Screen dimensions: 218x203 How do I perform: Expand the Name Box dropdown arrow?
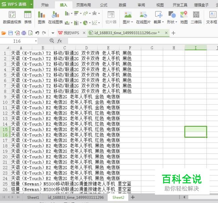[x=36, y=41]
